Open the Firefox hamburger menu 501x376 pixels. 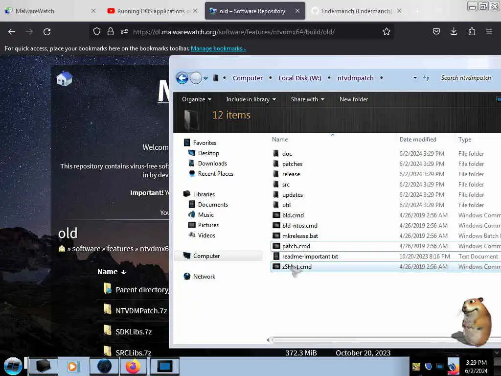click(x=489, y=31)
